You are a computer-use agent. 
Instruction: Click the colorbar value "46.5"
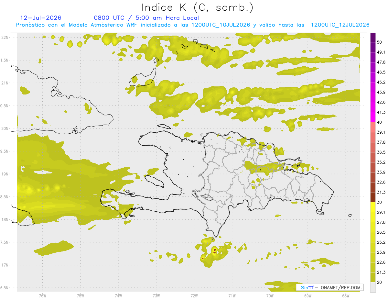click(381, 72)
